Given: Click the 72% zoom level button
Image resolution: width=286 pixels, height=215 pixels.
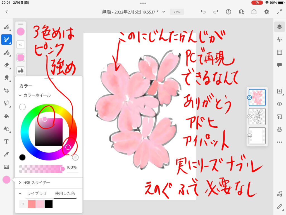Looking at the screenshot, I should coord(177,12).
